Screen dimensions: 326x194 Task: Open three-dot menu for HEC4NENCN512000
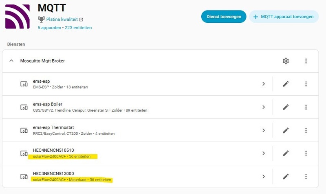click(x=306, y=177)
